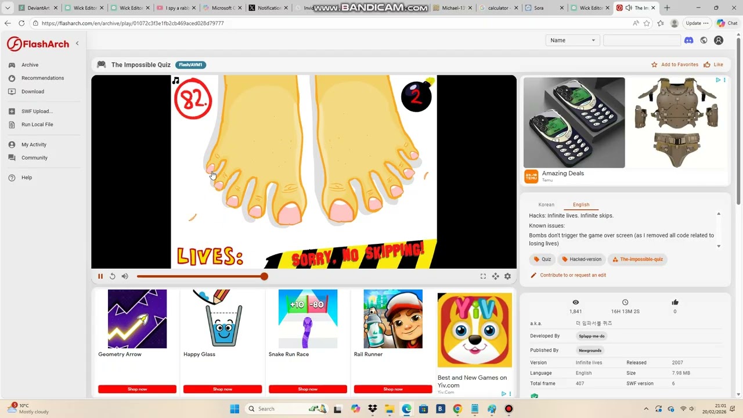Open the Discord link icon
Image resolution: width=743 pixels, height=418 pixels.
689,40
